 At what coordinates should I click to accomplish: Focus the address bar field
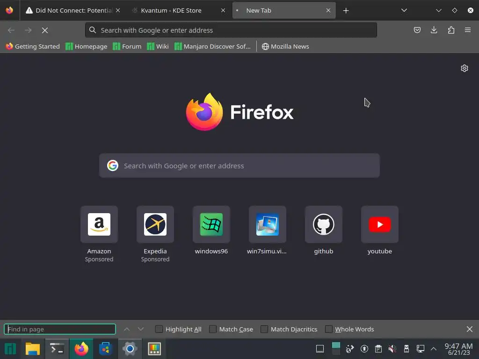coord(231,30)
